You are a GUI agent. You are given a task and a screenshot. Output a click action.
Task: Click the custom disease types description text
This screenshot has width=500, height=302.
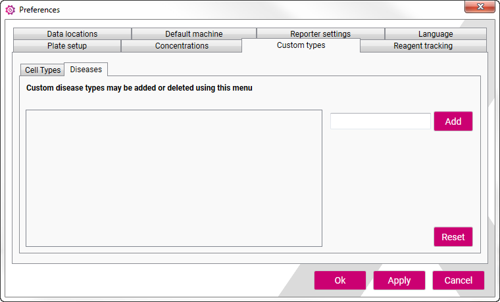click(139, 88)
